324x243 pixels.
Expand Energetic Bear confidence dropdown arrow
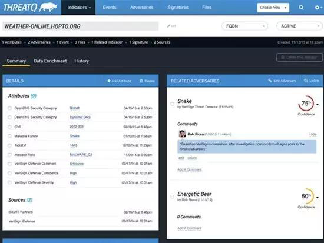[x=318, y=197]
